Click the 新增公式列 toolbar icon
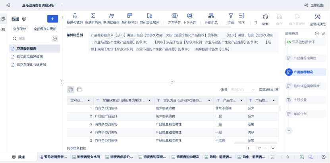The width and height of the screenshot is (330, 163). tap(75, 16)
